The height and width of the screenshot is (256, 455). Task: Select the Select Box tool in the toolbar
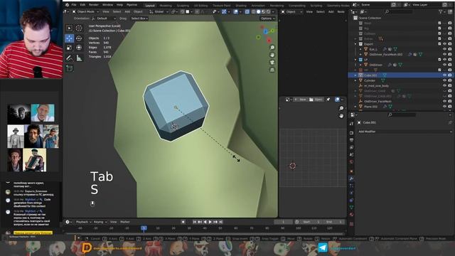click(70, 28)
